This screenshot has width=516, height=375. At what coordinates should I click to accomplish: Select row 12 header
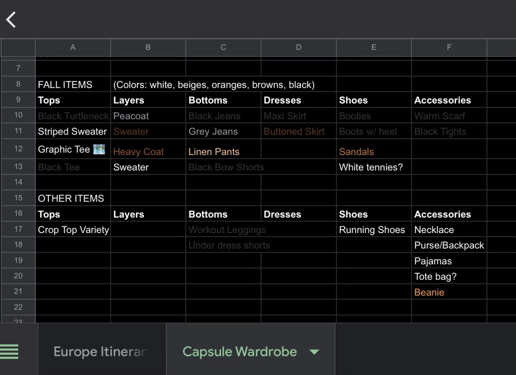coord(18,149)
